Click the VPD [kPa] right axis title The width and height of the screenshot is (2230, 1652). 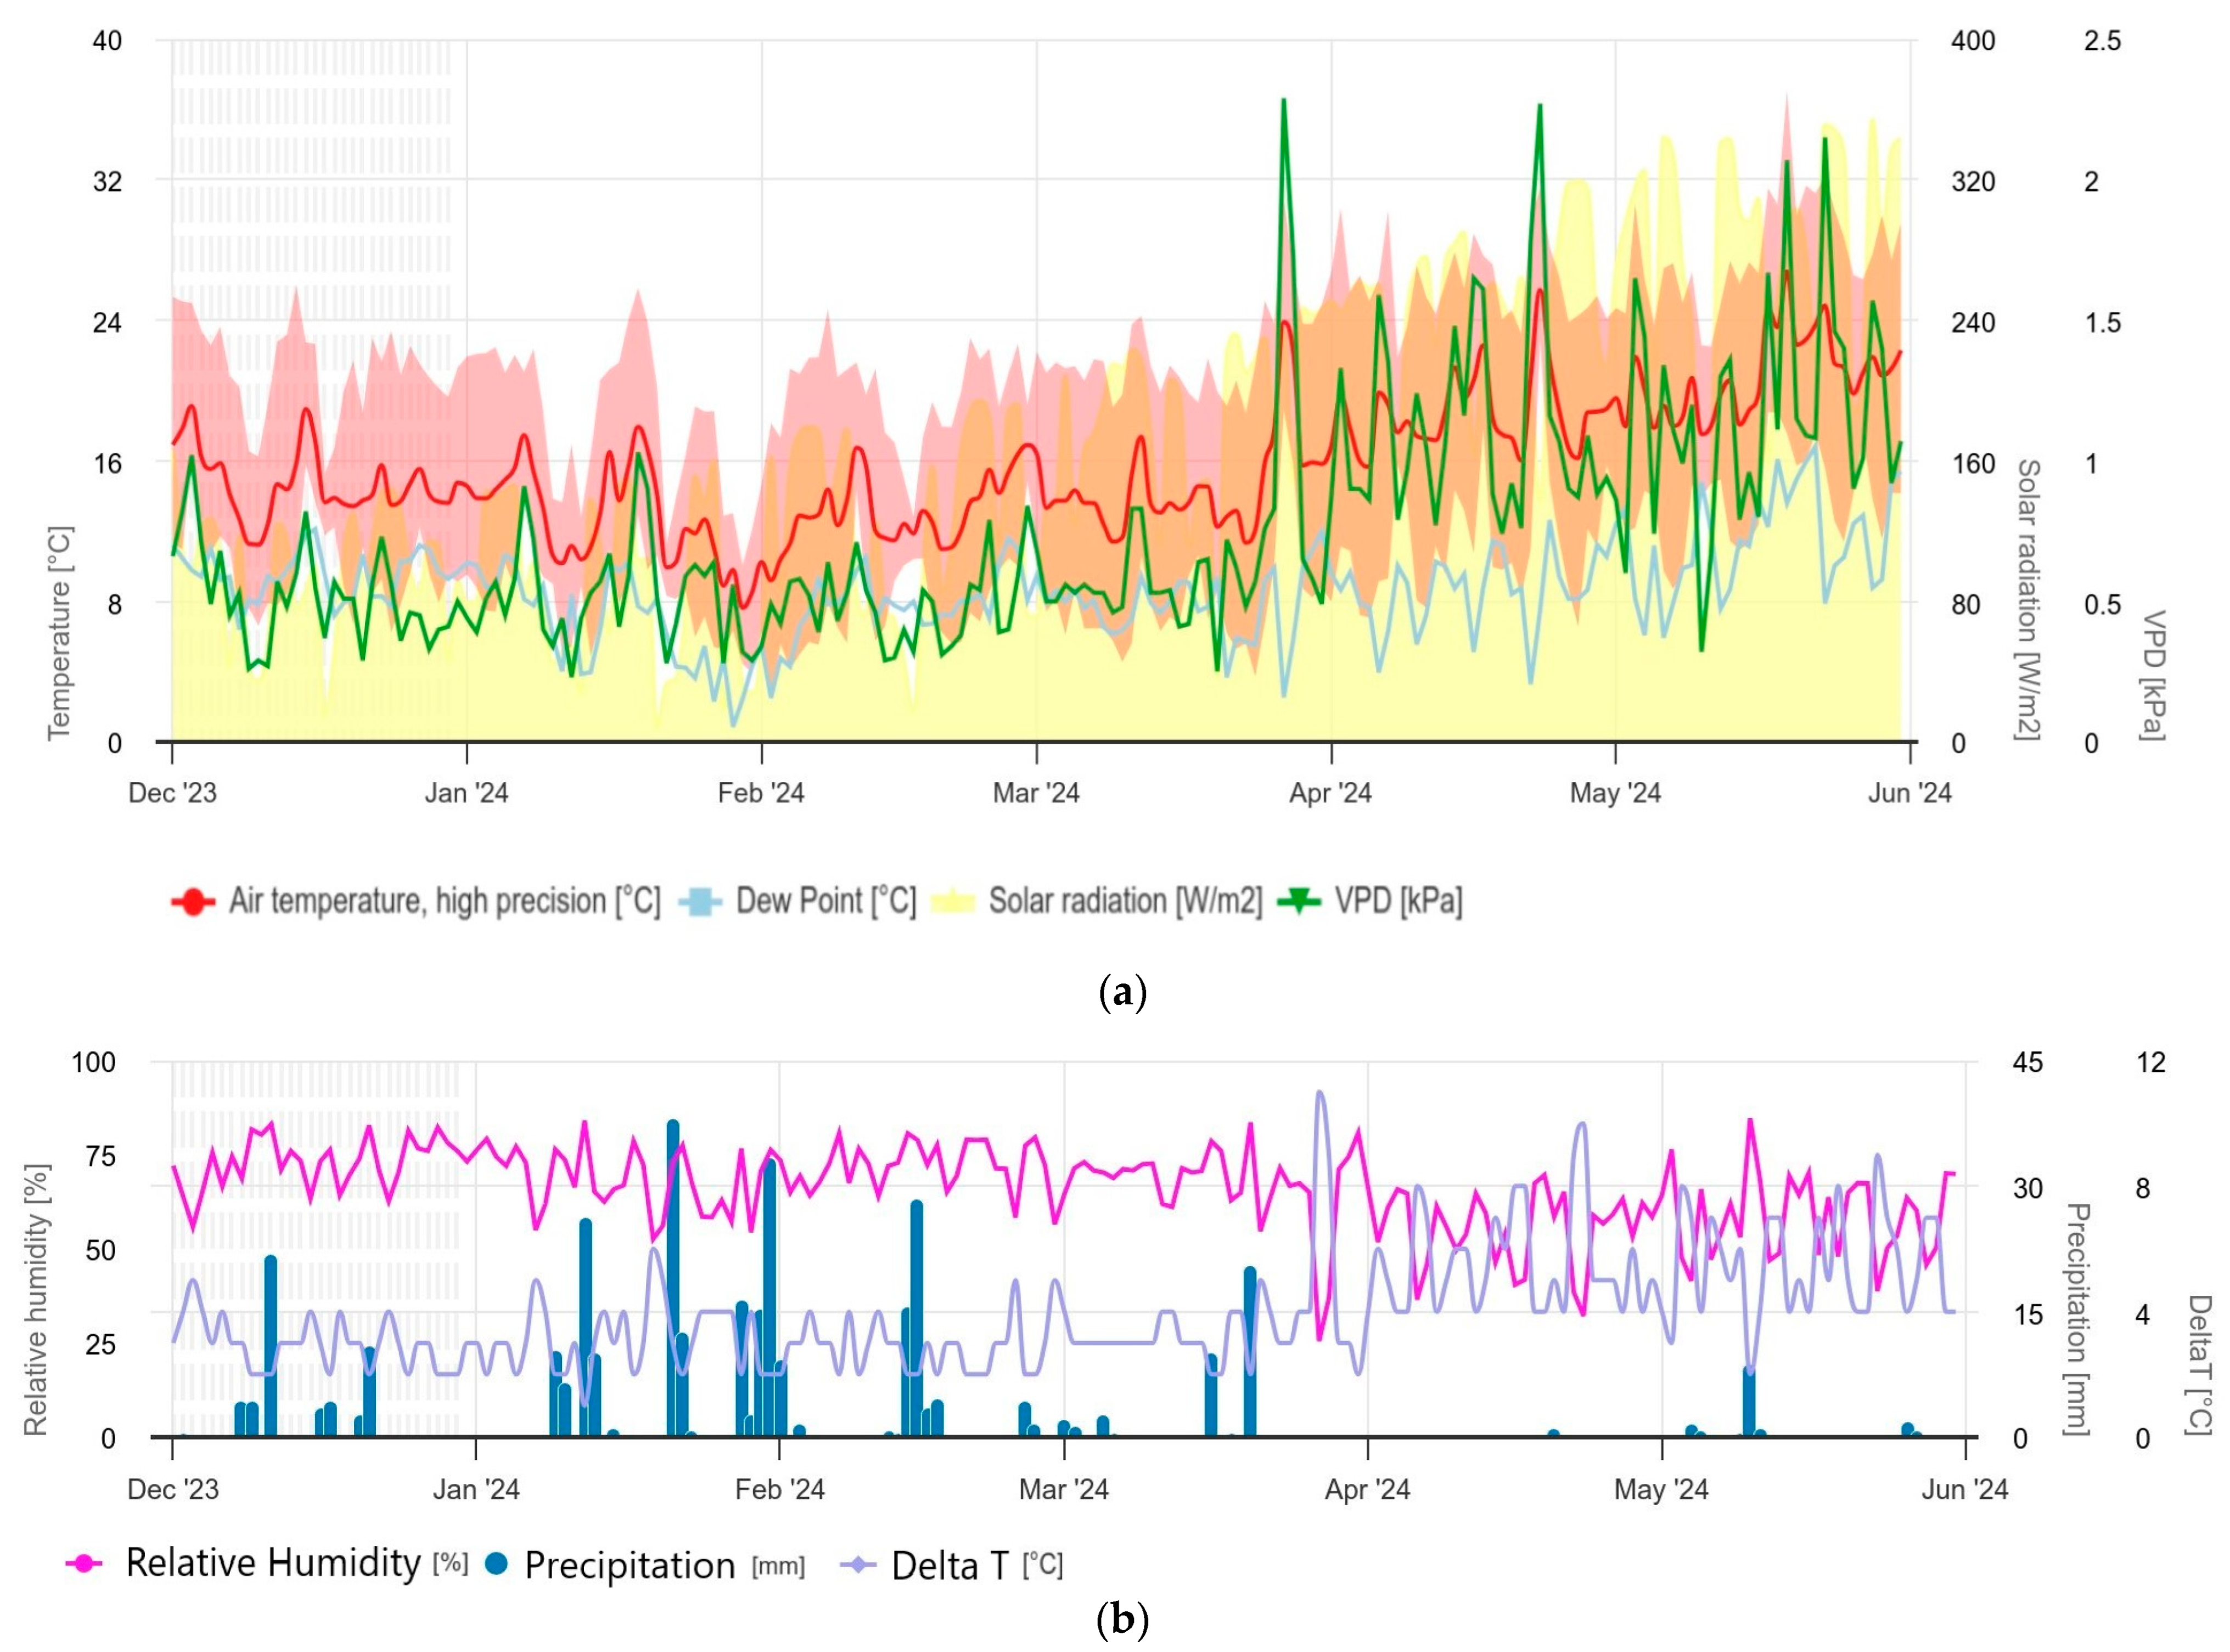point(2152,675)
